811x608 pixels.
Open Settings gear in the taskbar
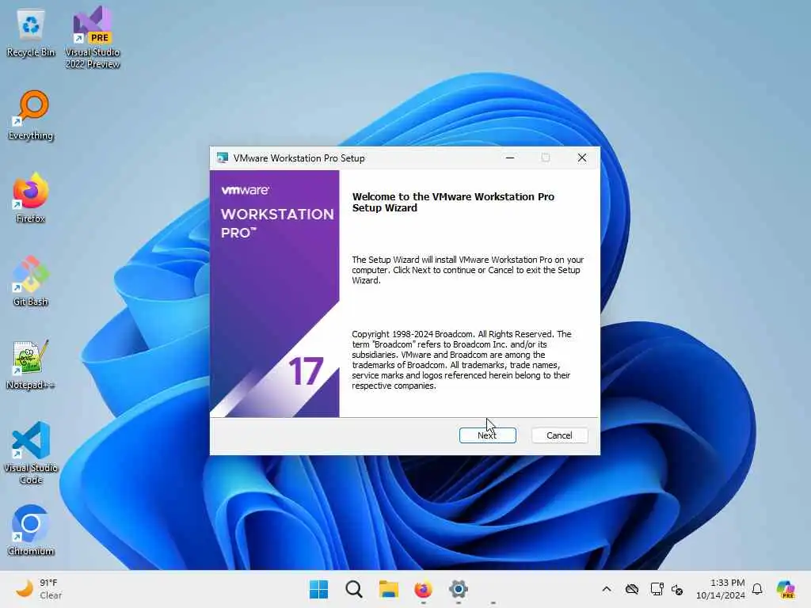click(459, 589)
